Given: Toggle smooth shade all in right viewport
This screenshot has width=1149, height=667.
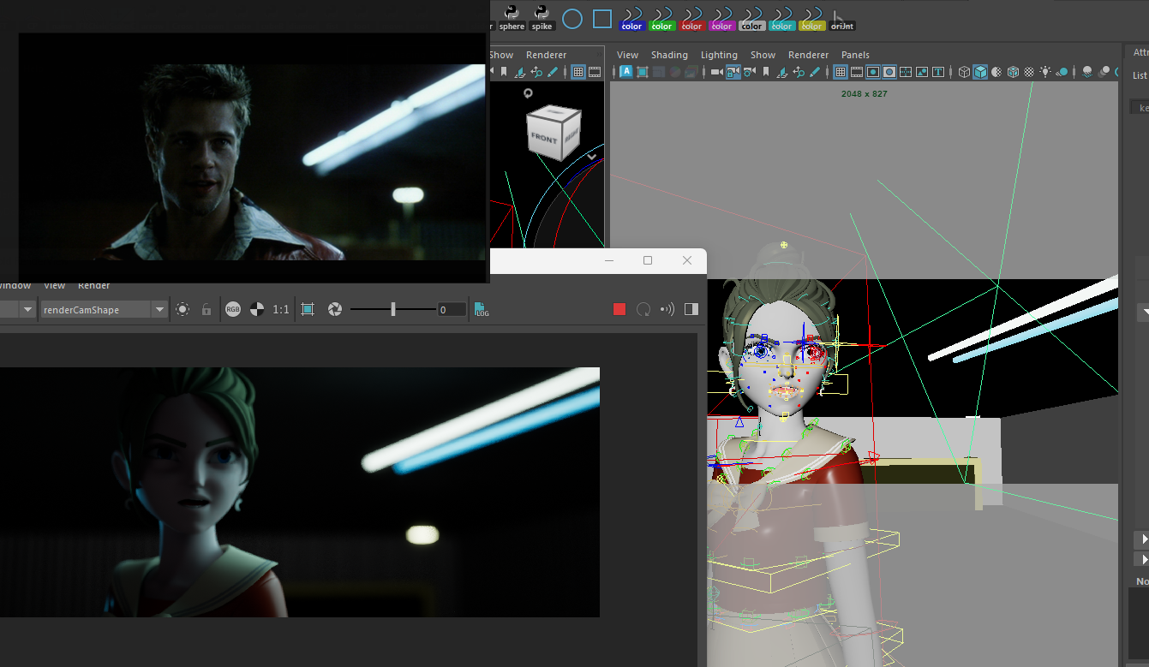Looking at the screenshot, I should (980, 72).
